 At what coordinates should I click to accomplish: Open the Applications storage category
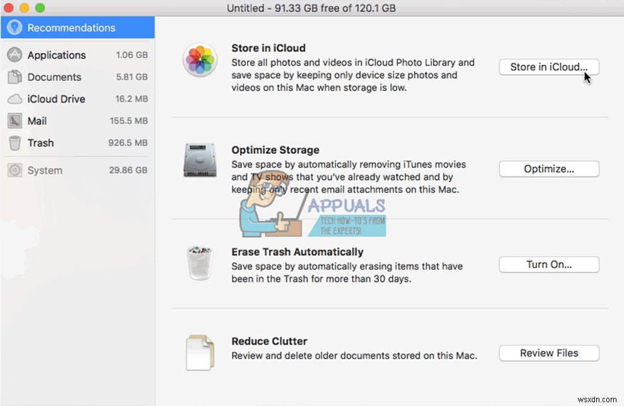(x=56, y=55)
